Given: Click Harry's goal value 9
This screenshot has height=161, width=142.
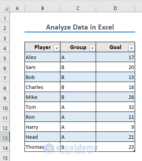Looking at the screenshot, I should click(115, 127).
